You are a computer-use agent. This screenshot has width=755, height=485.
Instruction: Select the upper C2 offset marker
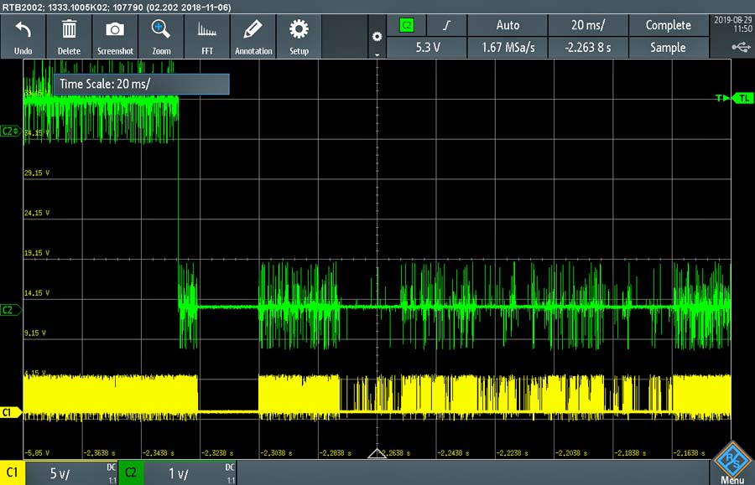[x=11, y=131]
